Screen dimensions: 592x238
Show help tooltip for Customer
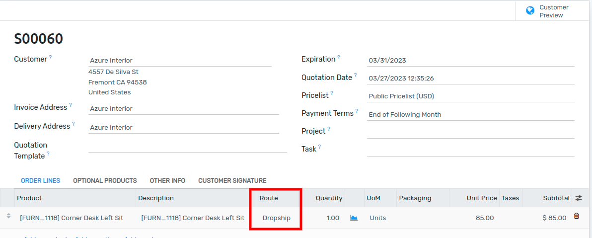[x=51, y=57]
